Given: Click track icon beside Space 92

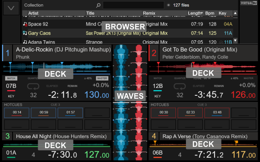Looking at the screenshot, I should 25,24.
